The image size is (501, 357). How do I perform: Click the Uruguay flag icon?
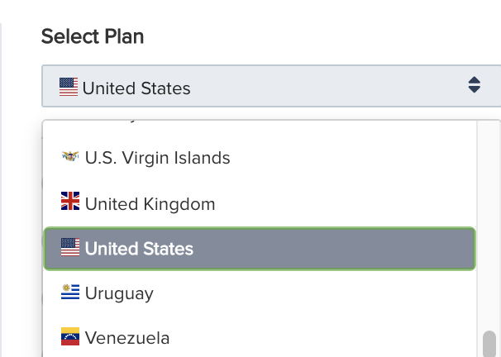click(70, 293)
